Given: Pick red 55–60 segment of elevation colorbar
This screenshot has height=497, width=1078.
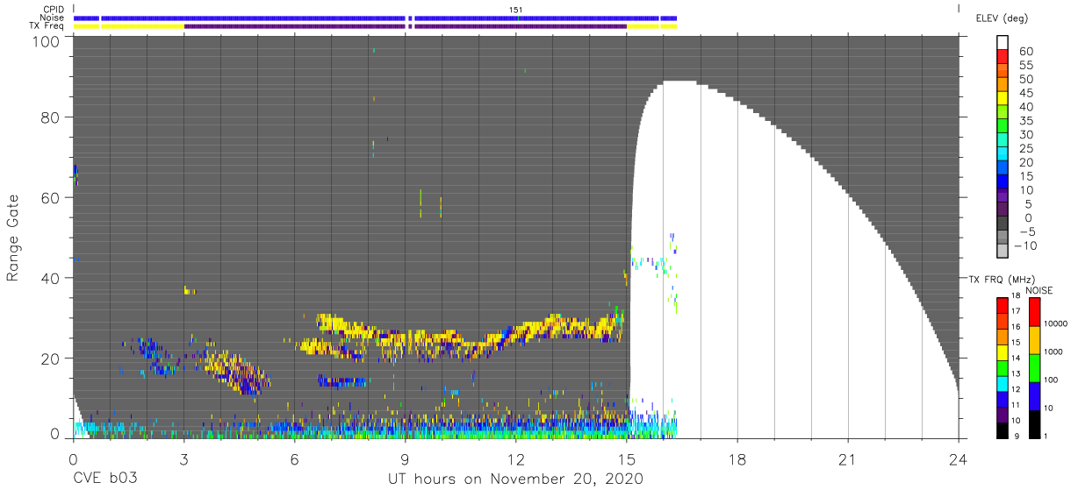Looking at the screenshot, I should pyautogui.click(x=1003, y=58).
